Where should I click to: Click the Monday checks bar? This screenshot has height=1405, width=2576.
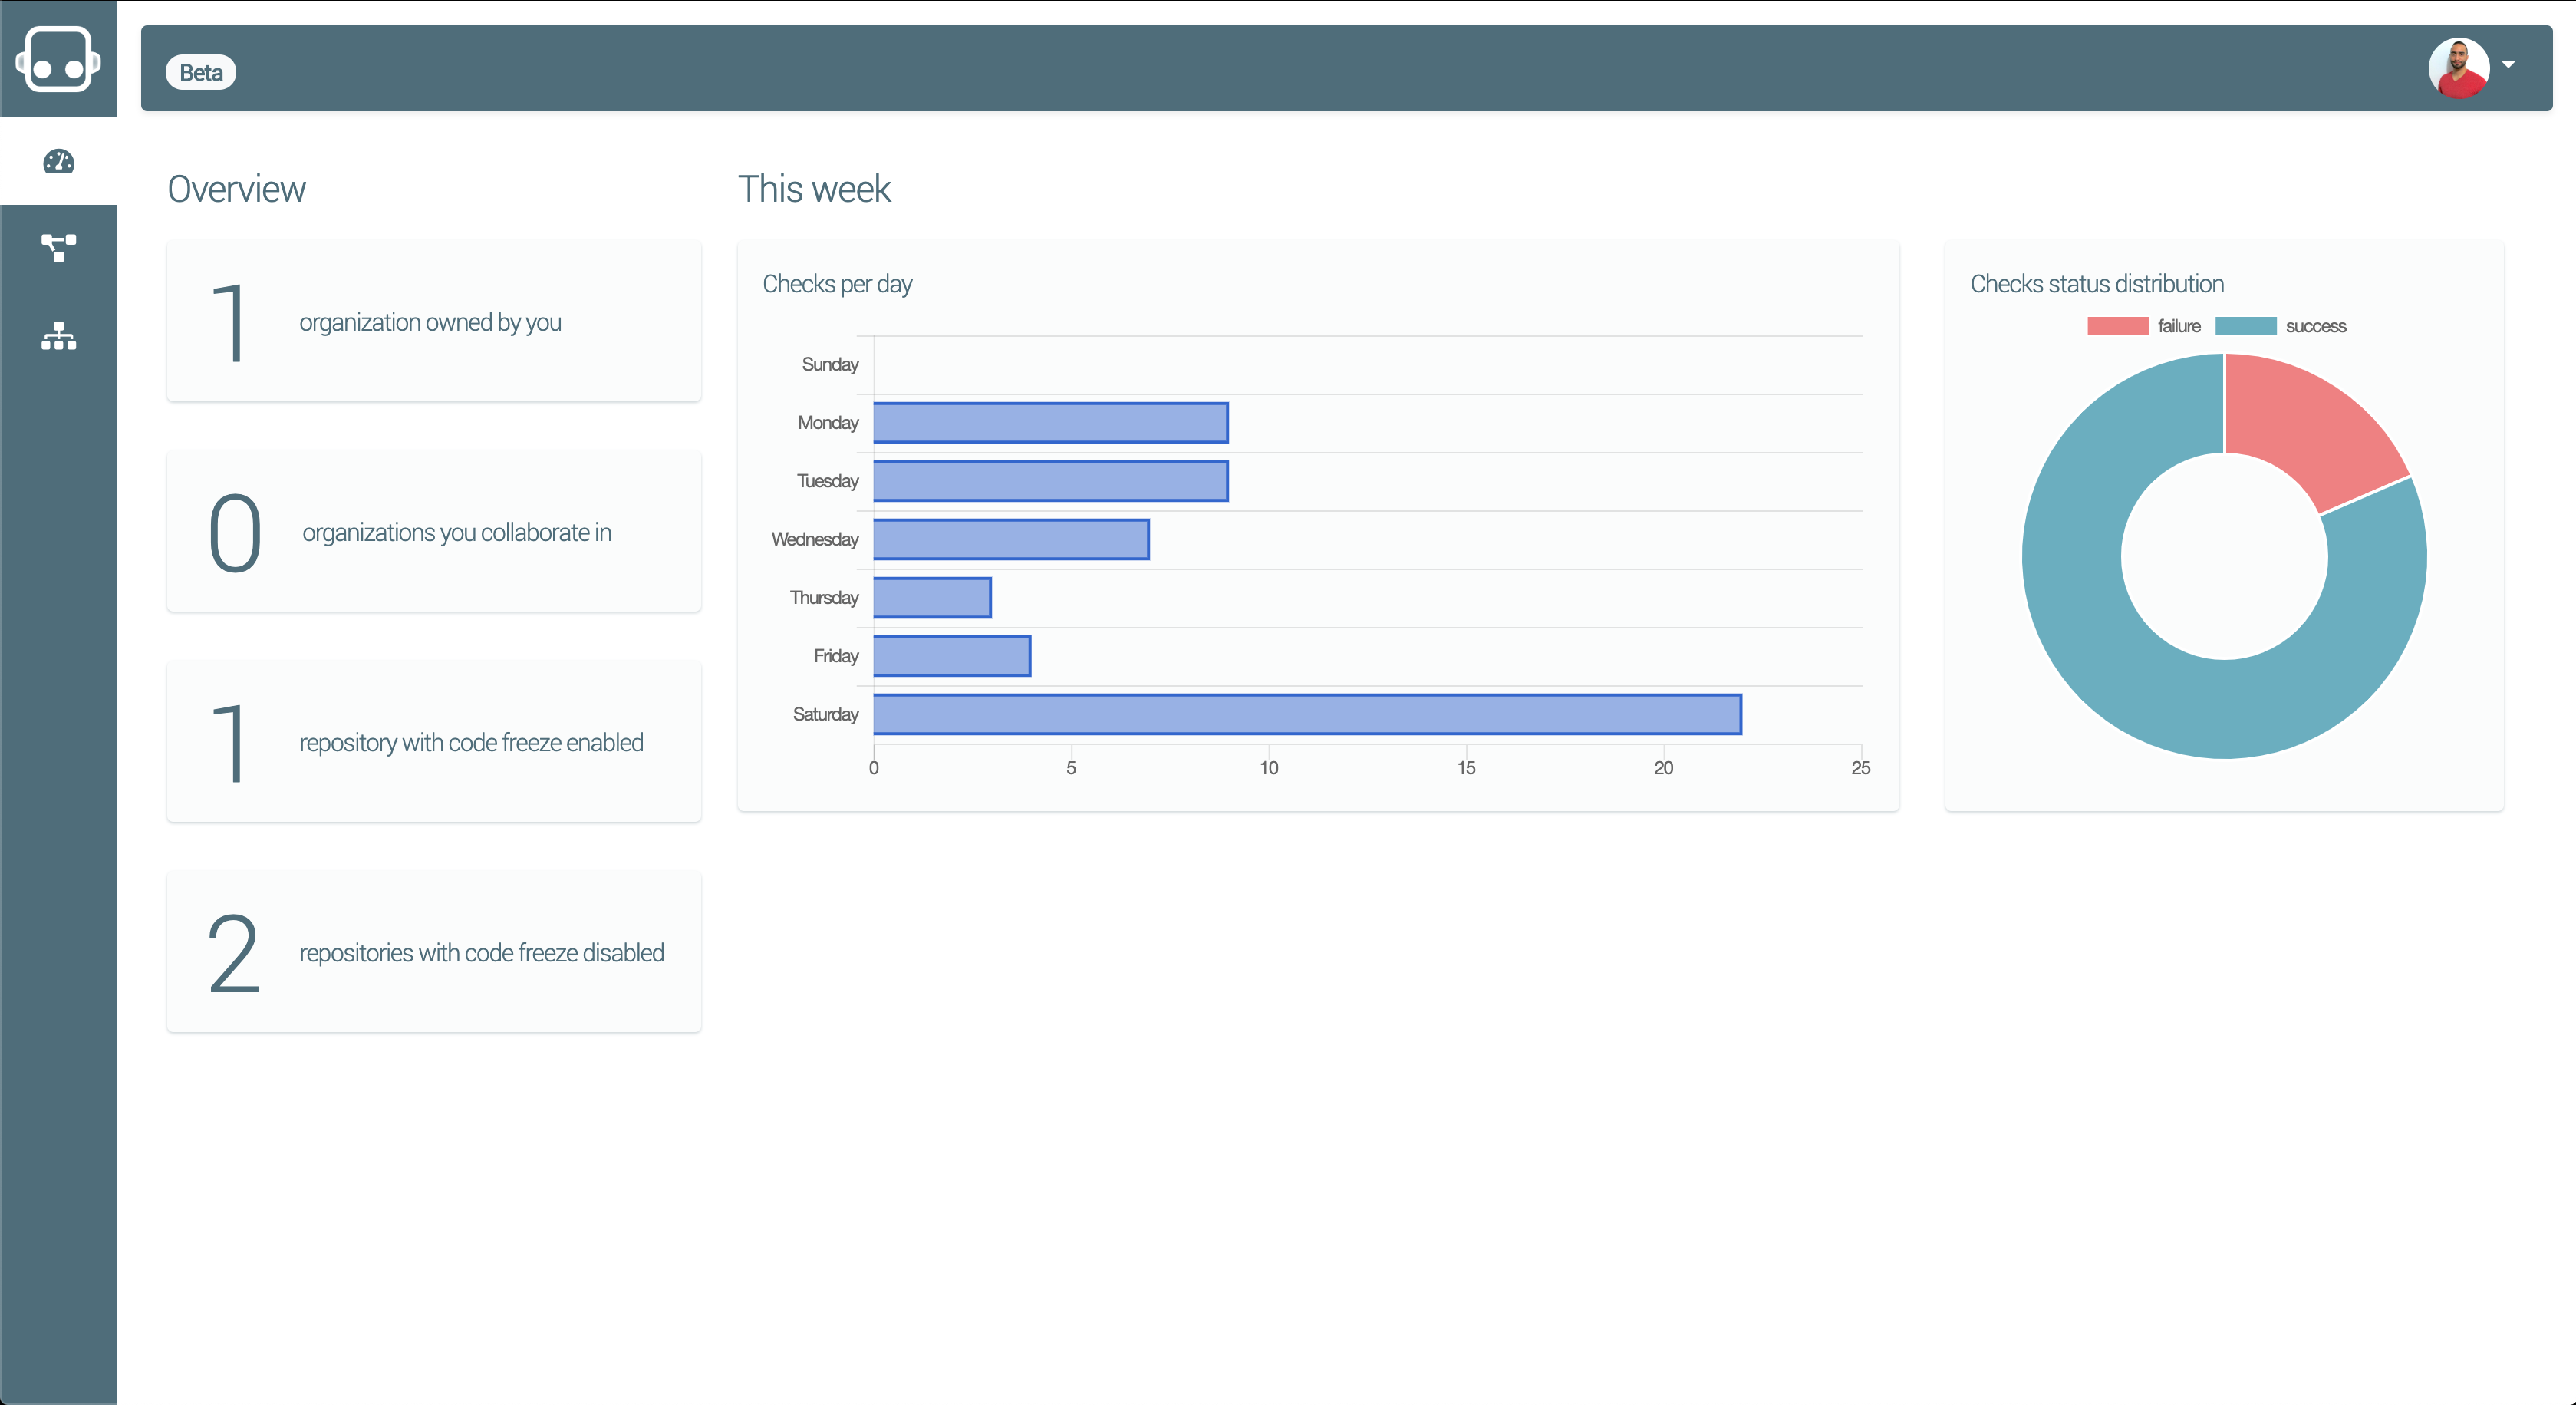(x=1050, y=422)
